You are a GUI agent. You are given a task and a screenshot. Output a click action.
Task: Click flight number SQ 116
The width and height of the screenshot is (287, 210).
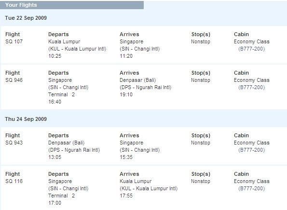pos(14,181)
